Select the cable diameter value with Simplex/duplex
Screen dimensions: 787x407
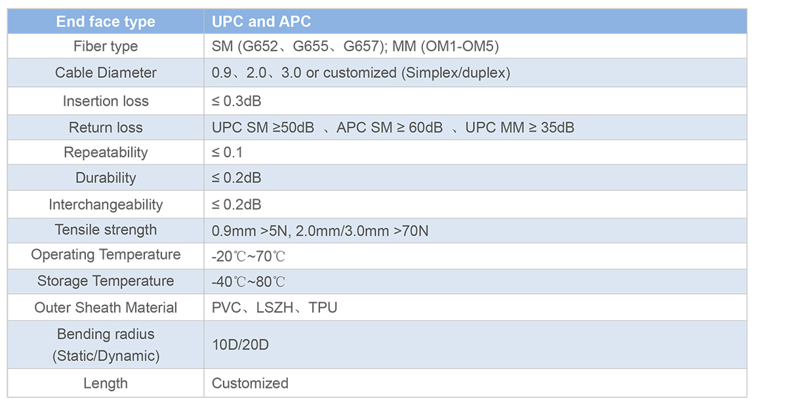361,73
